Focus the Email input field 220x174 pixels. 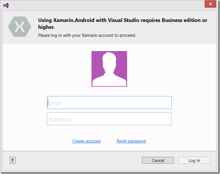[x=109, y=102]
